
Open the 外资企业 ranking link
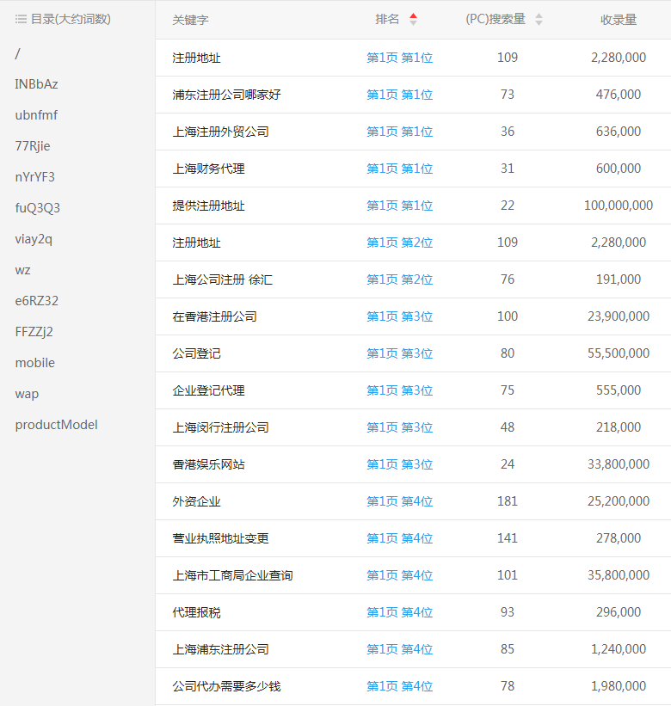[399, 501]
